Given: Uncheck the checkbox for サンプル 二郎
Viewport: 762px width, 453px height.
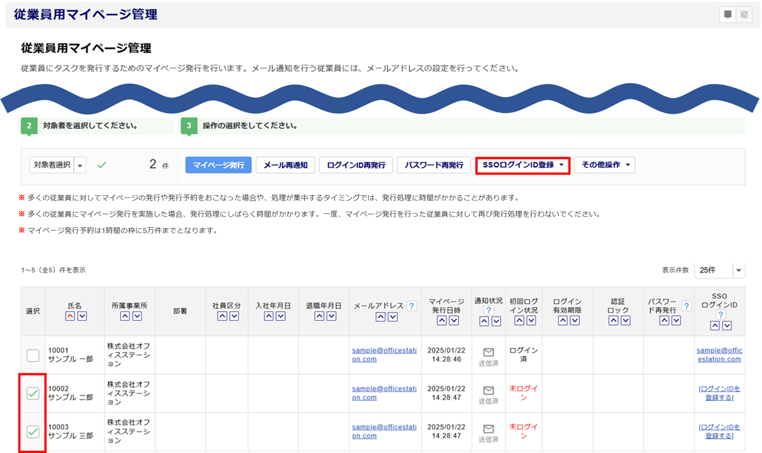Looking at the screenshot, I should (33, 394).
